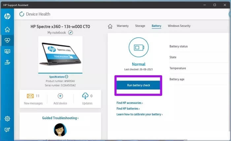The height and width of the screenshot is (141, 231).
Task: Click the Serial number text
Action: click(60, 85)
